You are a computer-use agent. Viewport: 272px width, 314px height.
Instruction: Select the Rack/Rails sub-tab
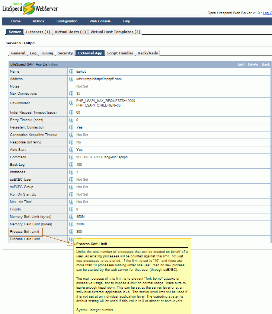(148, 53)
